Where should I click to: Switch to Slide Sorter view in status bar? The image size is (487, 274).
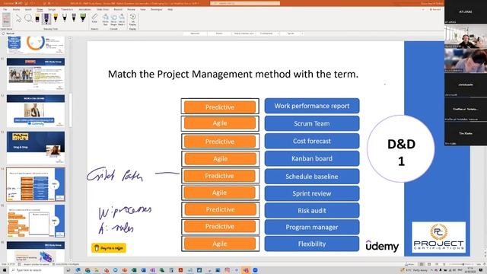(x=429, y=264)
